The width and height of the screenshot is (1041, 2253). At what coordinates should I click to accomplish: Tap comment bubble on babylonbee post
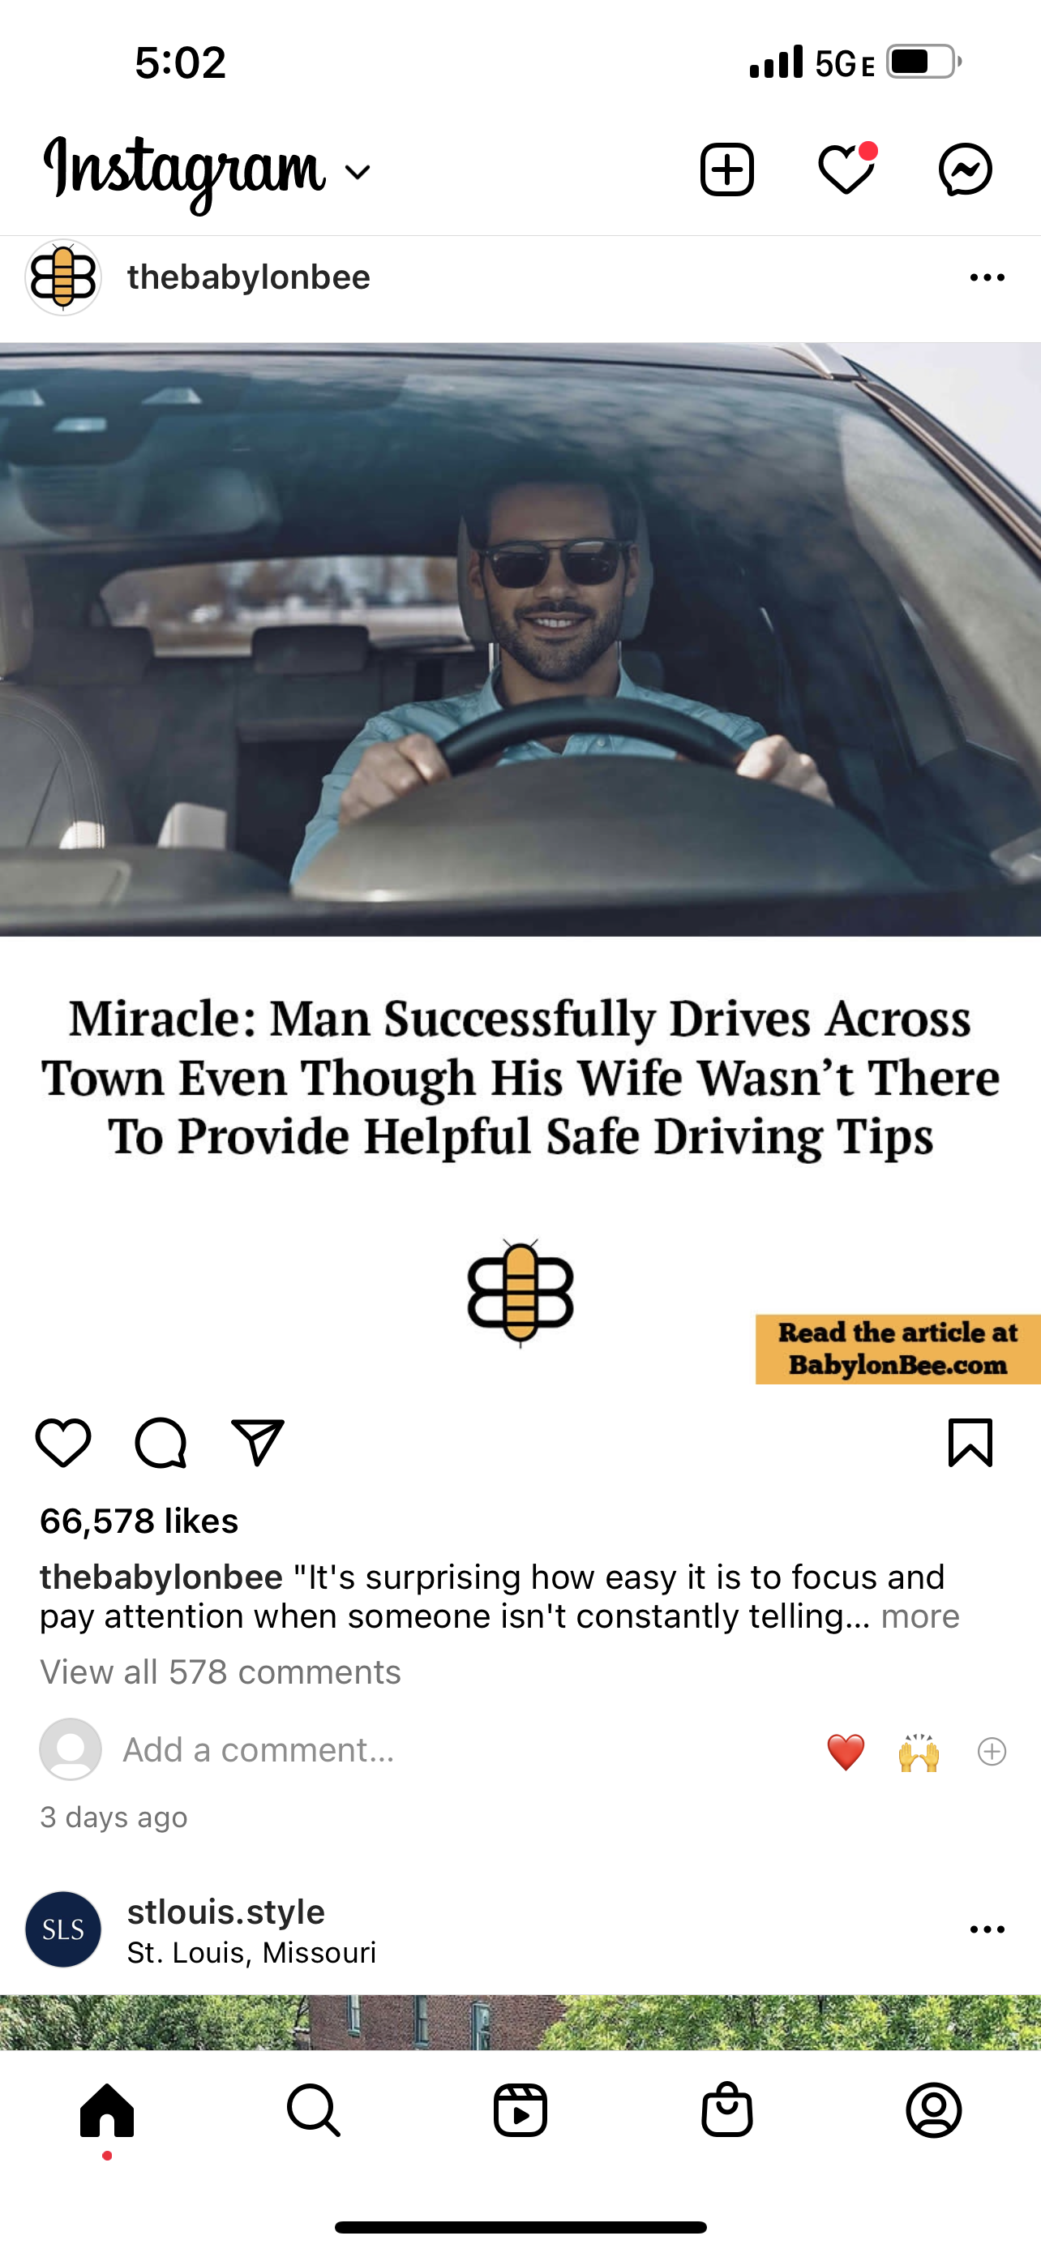point(161,1442)
